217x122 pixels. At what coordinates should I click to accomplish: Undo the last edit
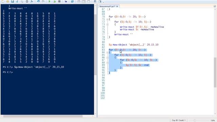click(x=38, y=1)
